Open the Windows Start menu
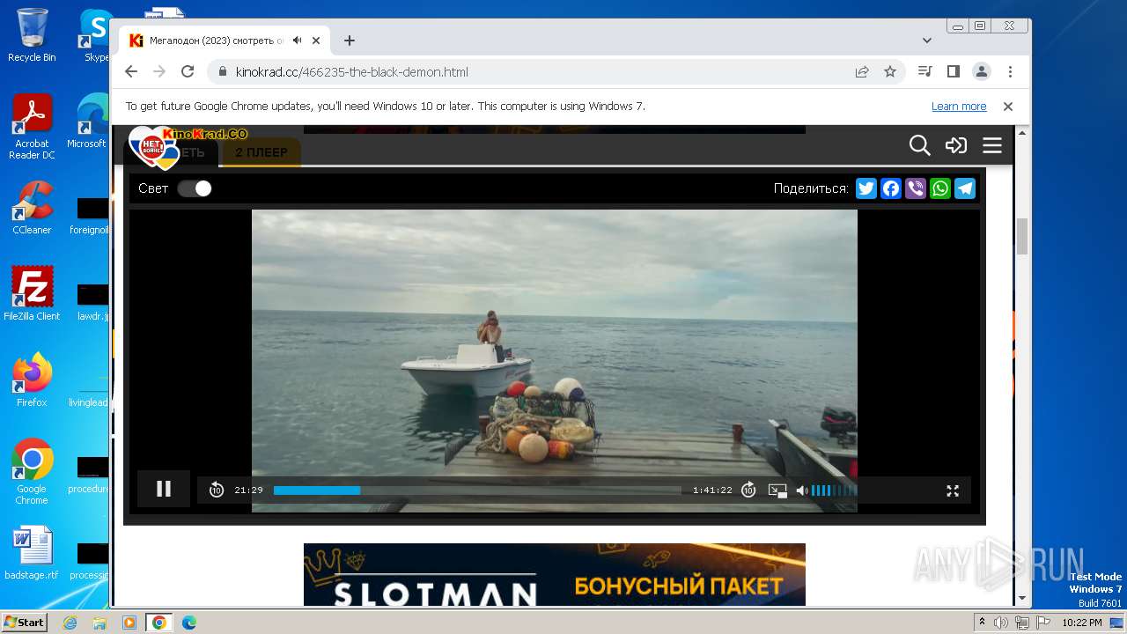 point(25,623)
